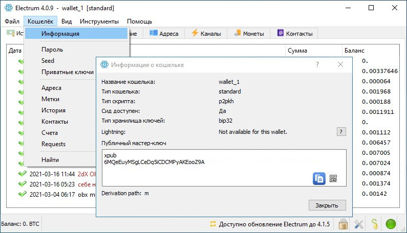Screen dimensions: 407x233
Task: Click the dialog title bar help question mark
Action: tap(317, 64)
